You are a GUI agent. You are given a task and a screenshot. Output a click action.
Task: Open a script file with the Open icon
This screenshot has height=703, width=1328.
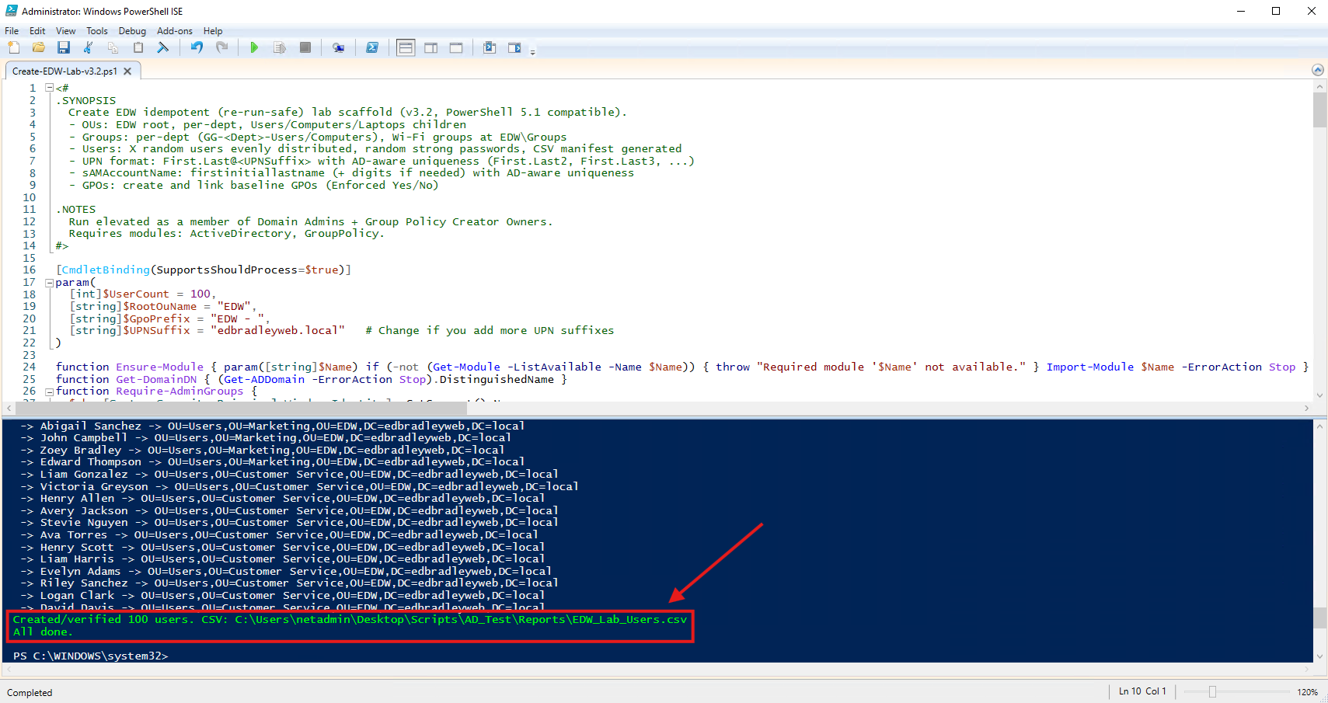tap(38, 47)
